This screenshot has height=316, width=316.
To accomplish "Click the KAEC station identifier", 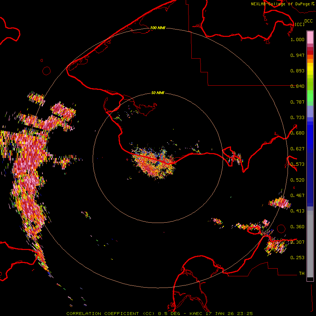I will [x=196, y=314].
